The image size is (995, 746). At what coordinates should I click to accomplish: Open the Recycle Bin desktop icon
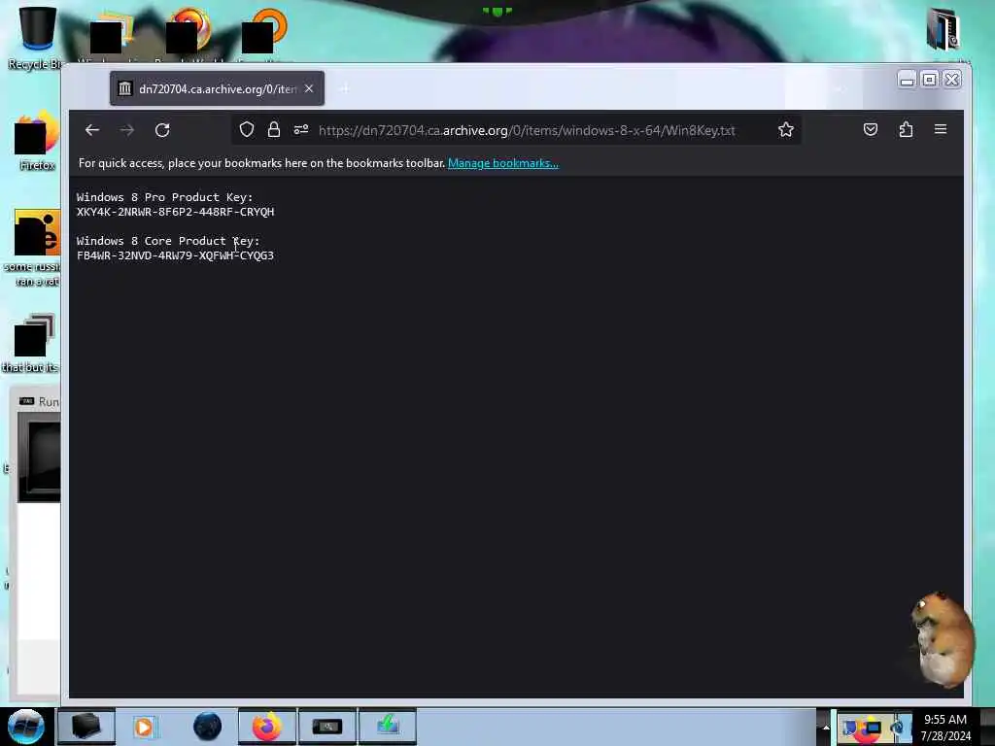pos(35,37)
